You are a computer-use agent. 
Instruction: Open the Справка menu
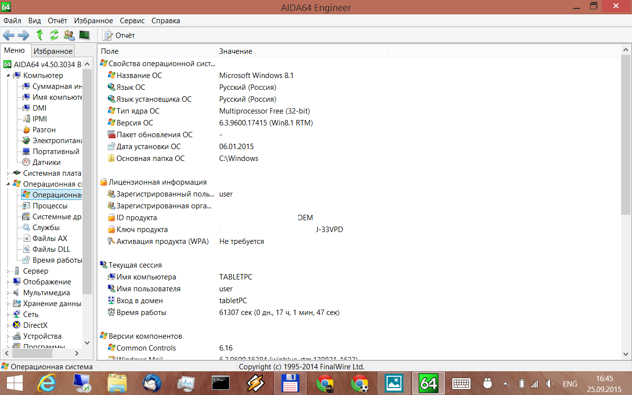(166, 21)
